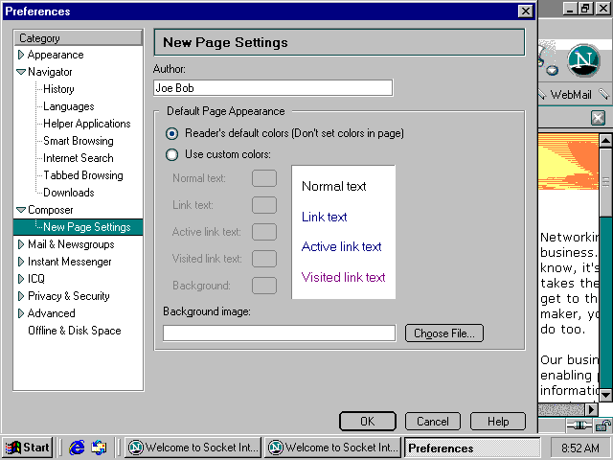
Task: Click the OK button
Action: click(368, 422)
